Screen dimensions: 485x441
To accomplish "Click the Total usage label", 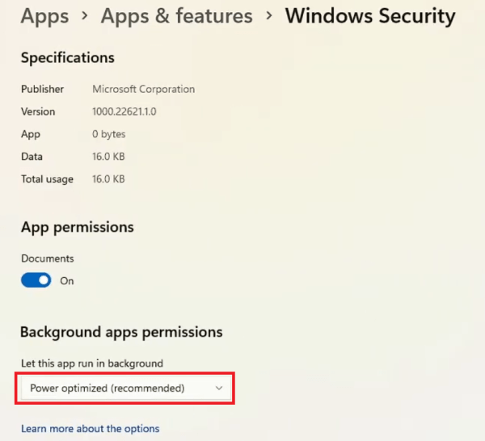I will pos(48,179).
